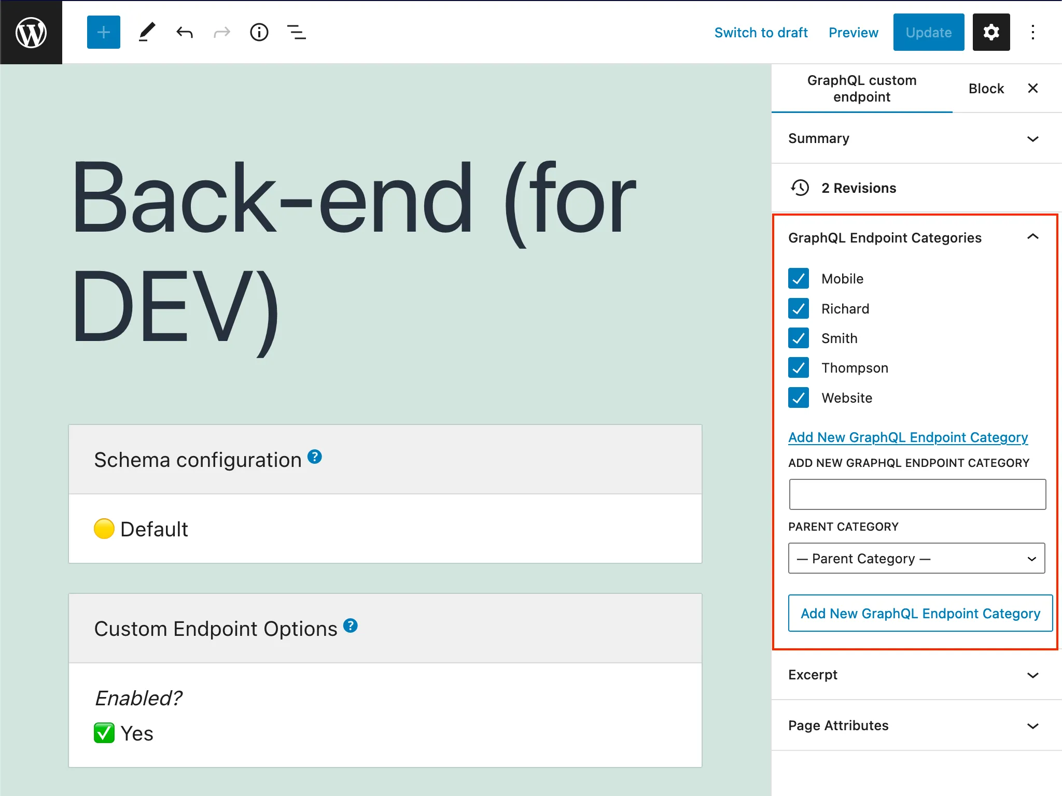This screenshot has height=796, width=1062.
Task: Select the Pen/Edit tool icon
Action: tap(146, 32)
